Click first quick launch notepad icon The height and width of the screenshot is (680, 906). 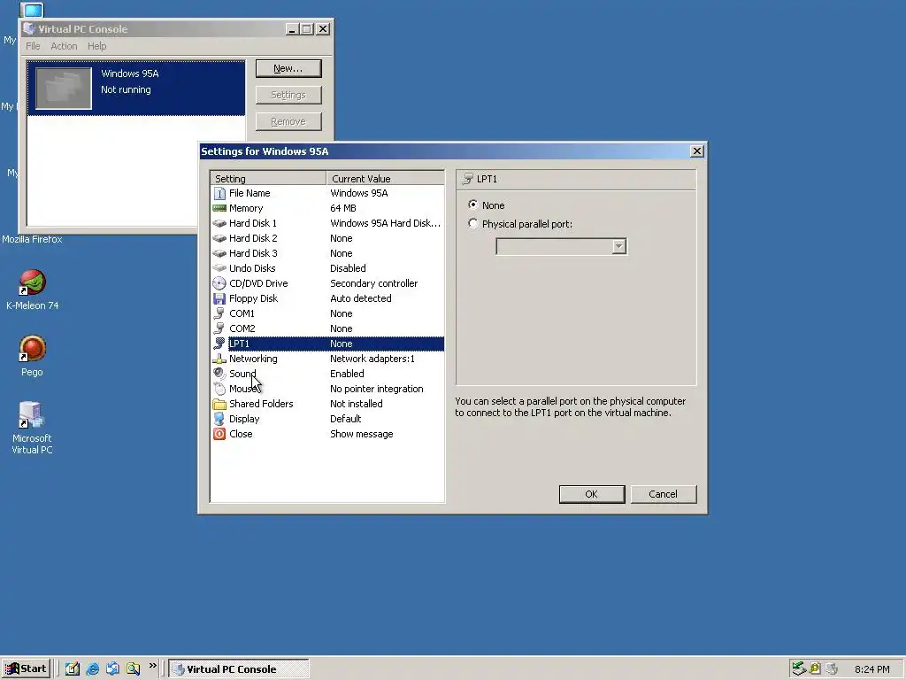(73, 669)
